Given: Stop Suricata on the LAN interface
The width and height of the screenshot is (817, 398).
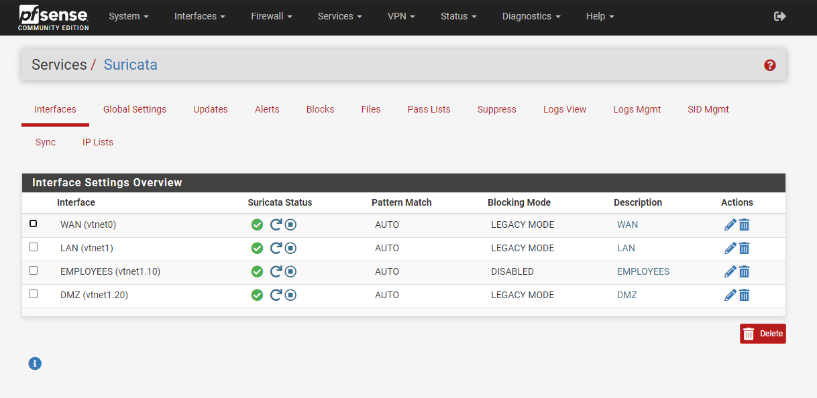Looking at the screenshot, I should tap(290, 248).
